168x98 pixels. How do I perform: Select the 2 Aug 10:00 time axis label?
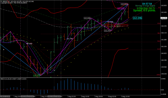(x=44, y=97)
